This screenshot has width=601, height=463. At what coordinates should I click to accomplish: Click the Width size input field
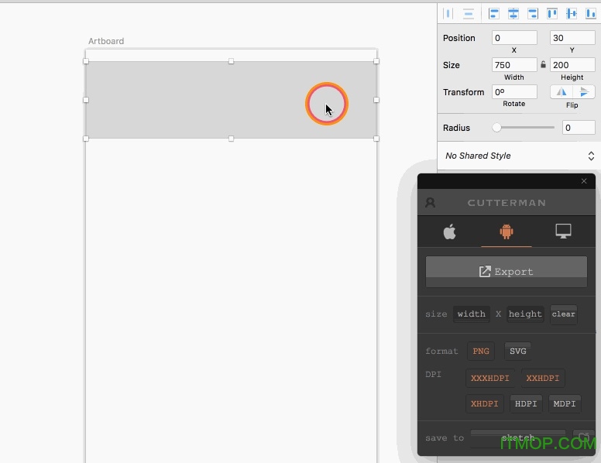[513, 65]
